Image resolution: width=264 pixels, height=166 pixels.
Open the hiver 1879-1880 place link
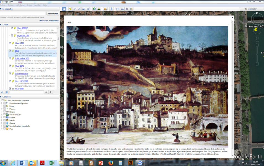(22, 81)
